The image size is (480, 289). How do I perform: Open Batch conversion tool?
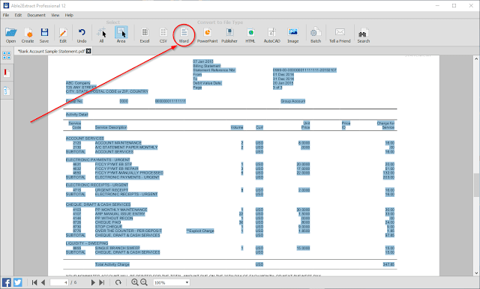point(316,35)
